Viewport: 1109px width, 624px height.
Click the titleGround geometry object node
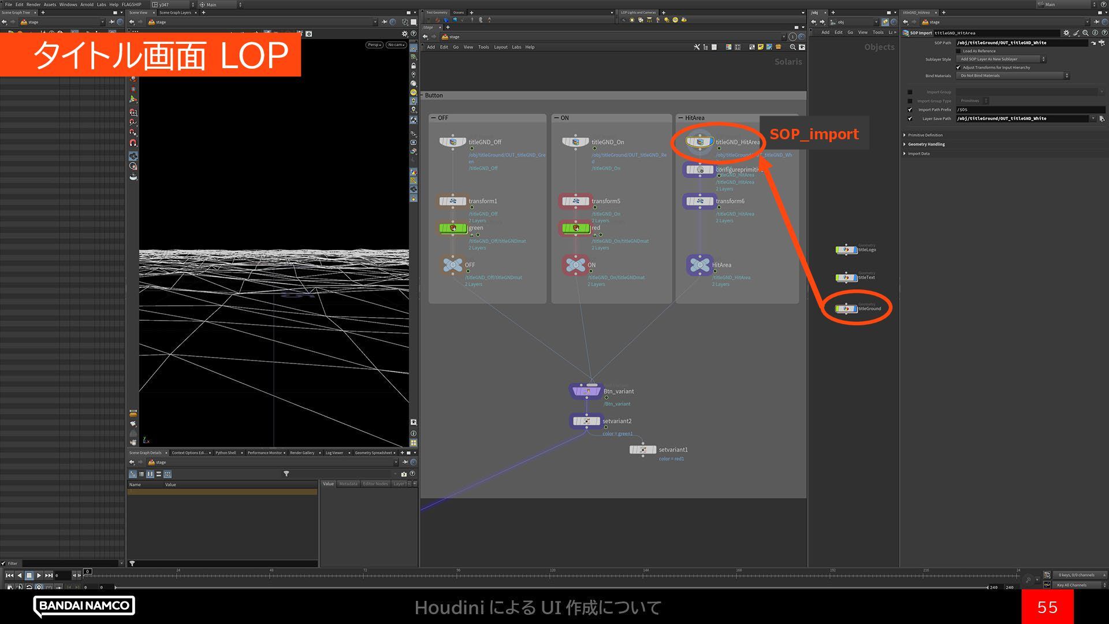[846, 309]
